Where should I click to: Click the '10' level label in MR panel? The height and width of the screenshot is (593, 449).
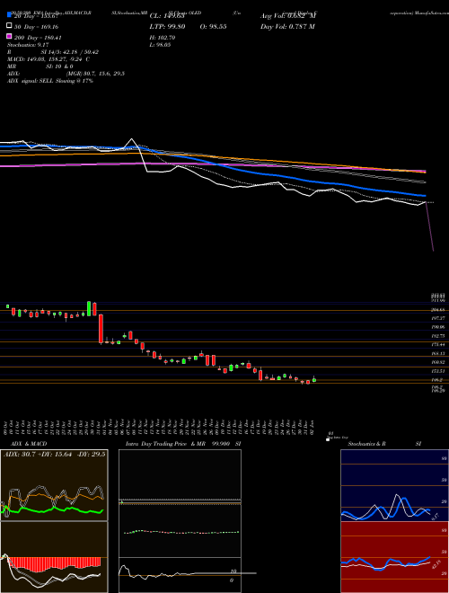tap(233, 571)
